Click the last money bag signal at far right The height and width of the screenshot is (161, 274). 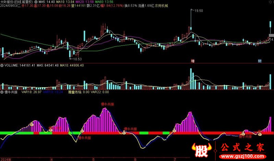click(x=260, y=134)
